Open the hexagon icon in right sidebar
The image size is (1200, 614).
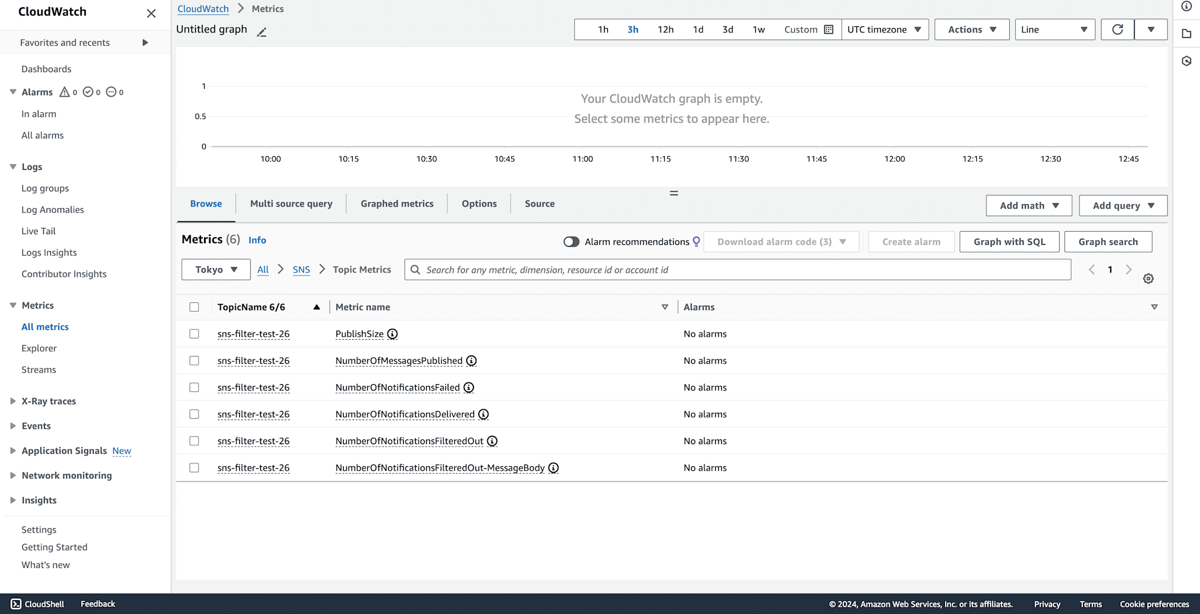(1187, 61)
